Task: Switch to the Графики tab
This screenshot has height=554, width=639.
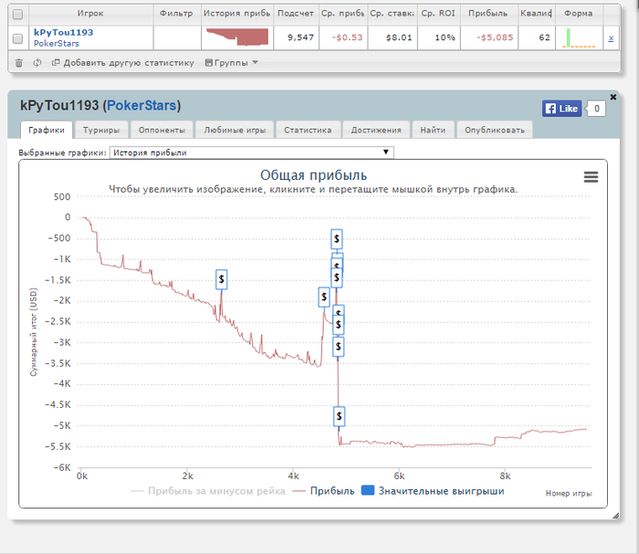Action: click(x=47, y=130)
